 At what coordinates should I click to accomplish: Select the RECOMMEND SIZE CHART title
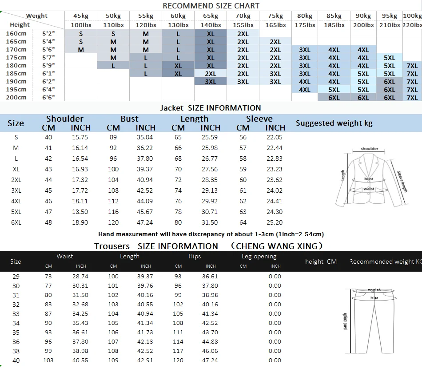[211, 6]
